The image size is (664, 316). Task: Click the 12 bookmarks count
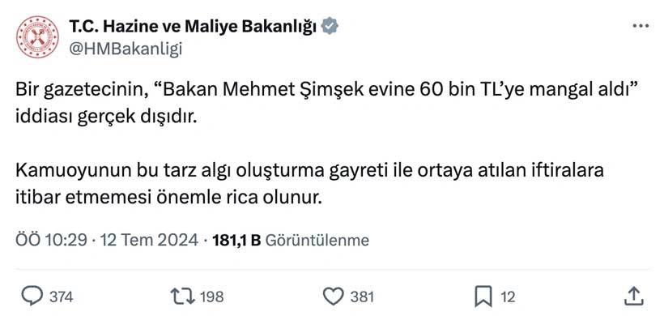[508, 297]
